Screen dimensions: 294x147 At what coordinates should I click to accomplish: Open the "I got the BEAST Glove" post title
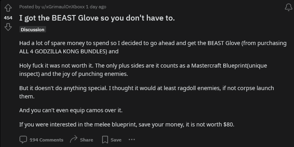point(97,18)
